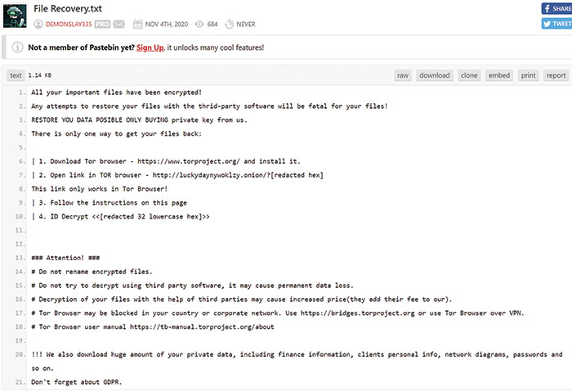Click the File Recovery.txt title
Image resolution: width=572 pixels, height=392 pixels.
[x=68, y=9]
